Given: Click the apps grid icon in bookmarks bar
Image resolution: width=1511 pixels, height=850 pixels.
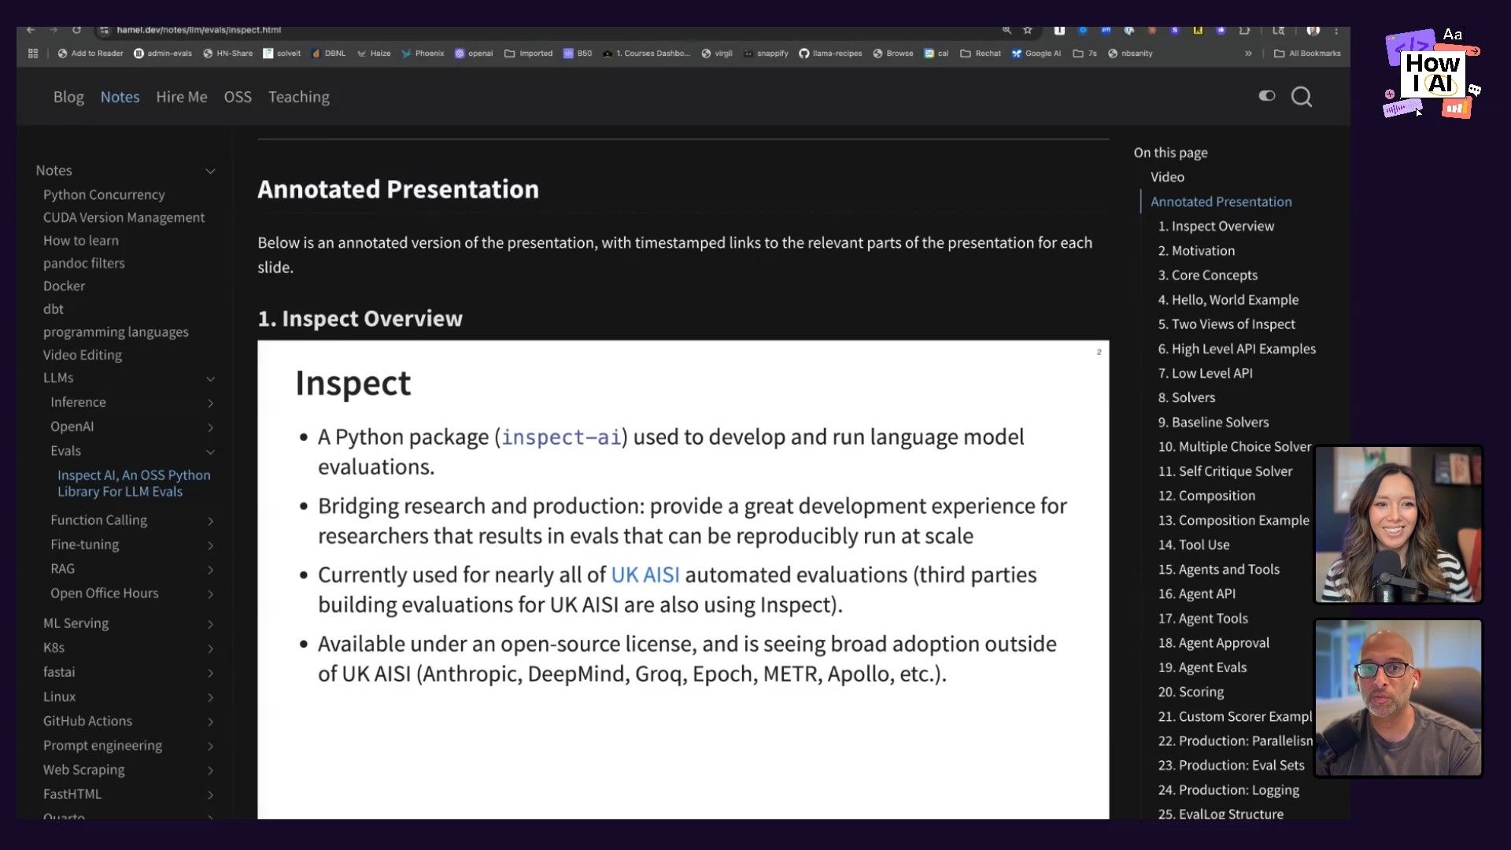Looking at the screenshot, I should [x=33, y=54].
